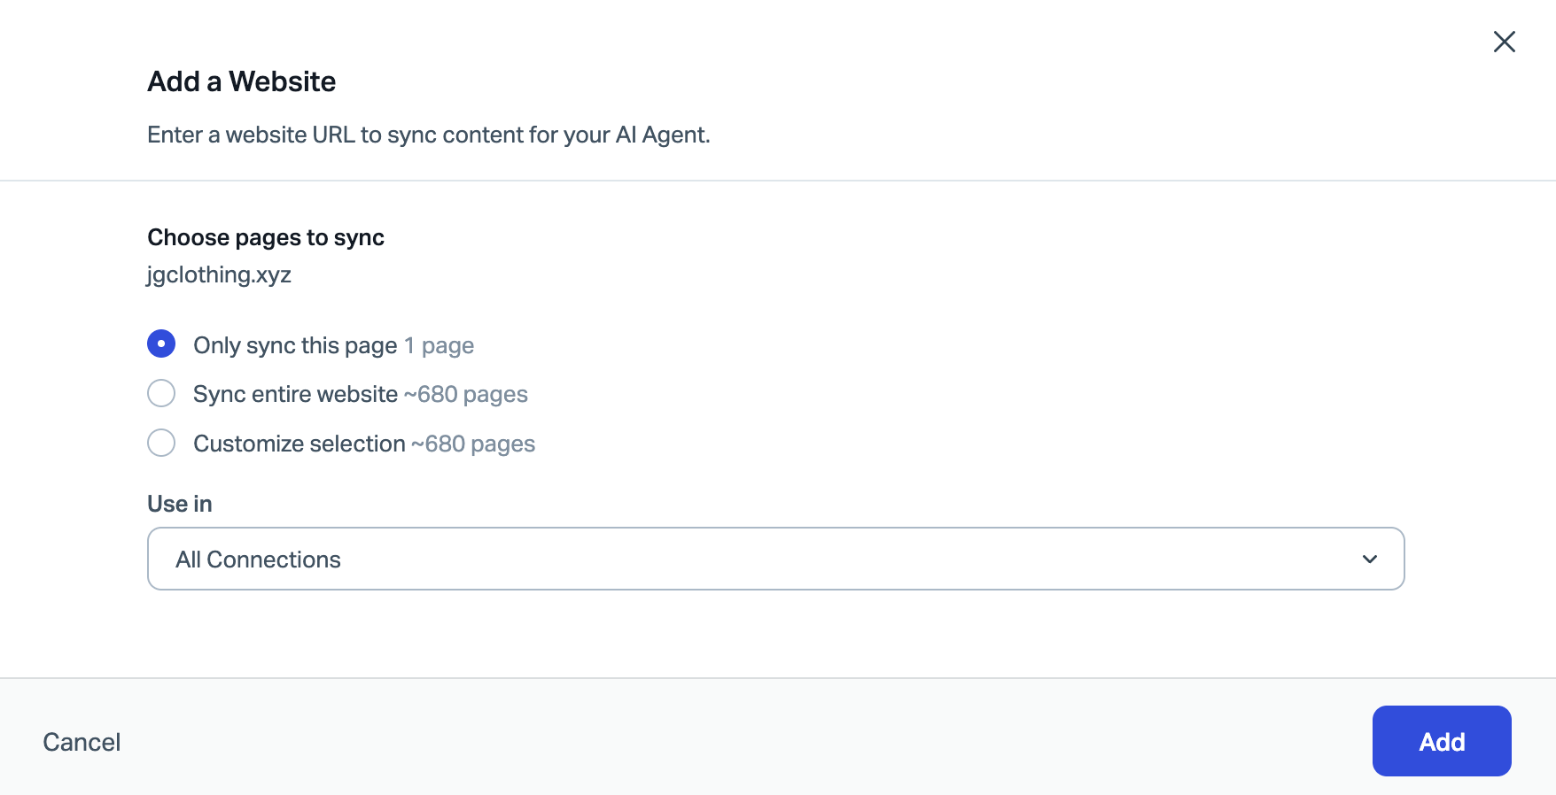Click the 1 page count text

coord(439,345)
